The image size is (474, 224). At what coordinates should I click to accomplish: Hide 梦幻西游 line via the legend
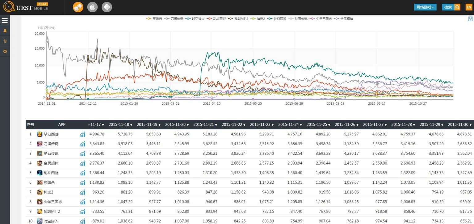pos(277,19)
